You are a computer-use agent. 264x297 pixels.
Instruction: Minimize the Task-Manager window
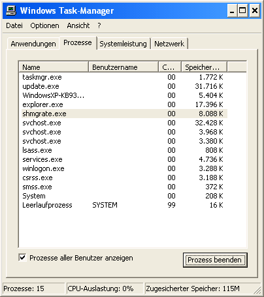pyautogui.click(x=232, y=10)
